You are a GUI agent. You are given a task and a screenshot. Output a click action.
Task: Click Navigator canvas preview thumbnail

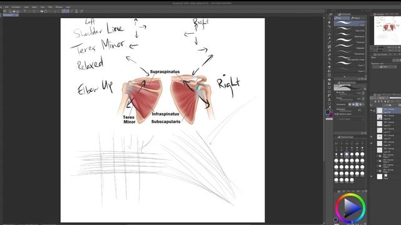pyautogui.click(x=387, y=31)
